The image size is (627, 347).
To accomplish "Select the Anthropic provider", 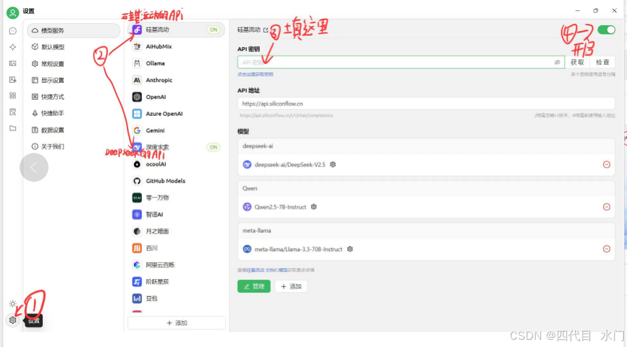I will pyautogui.click(x=176, y=80).
